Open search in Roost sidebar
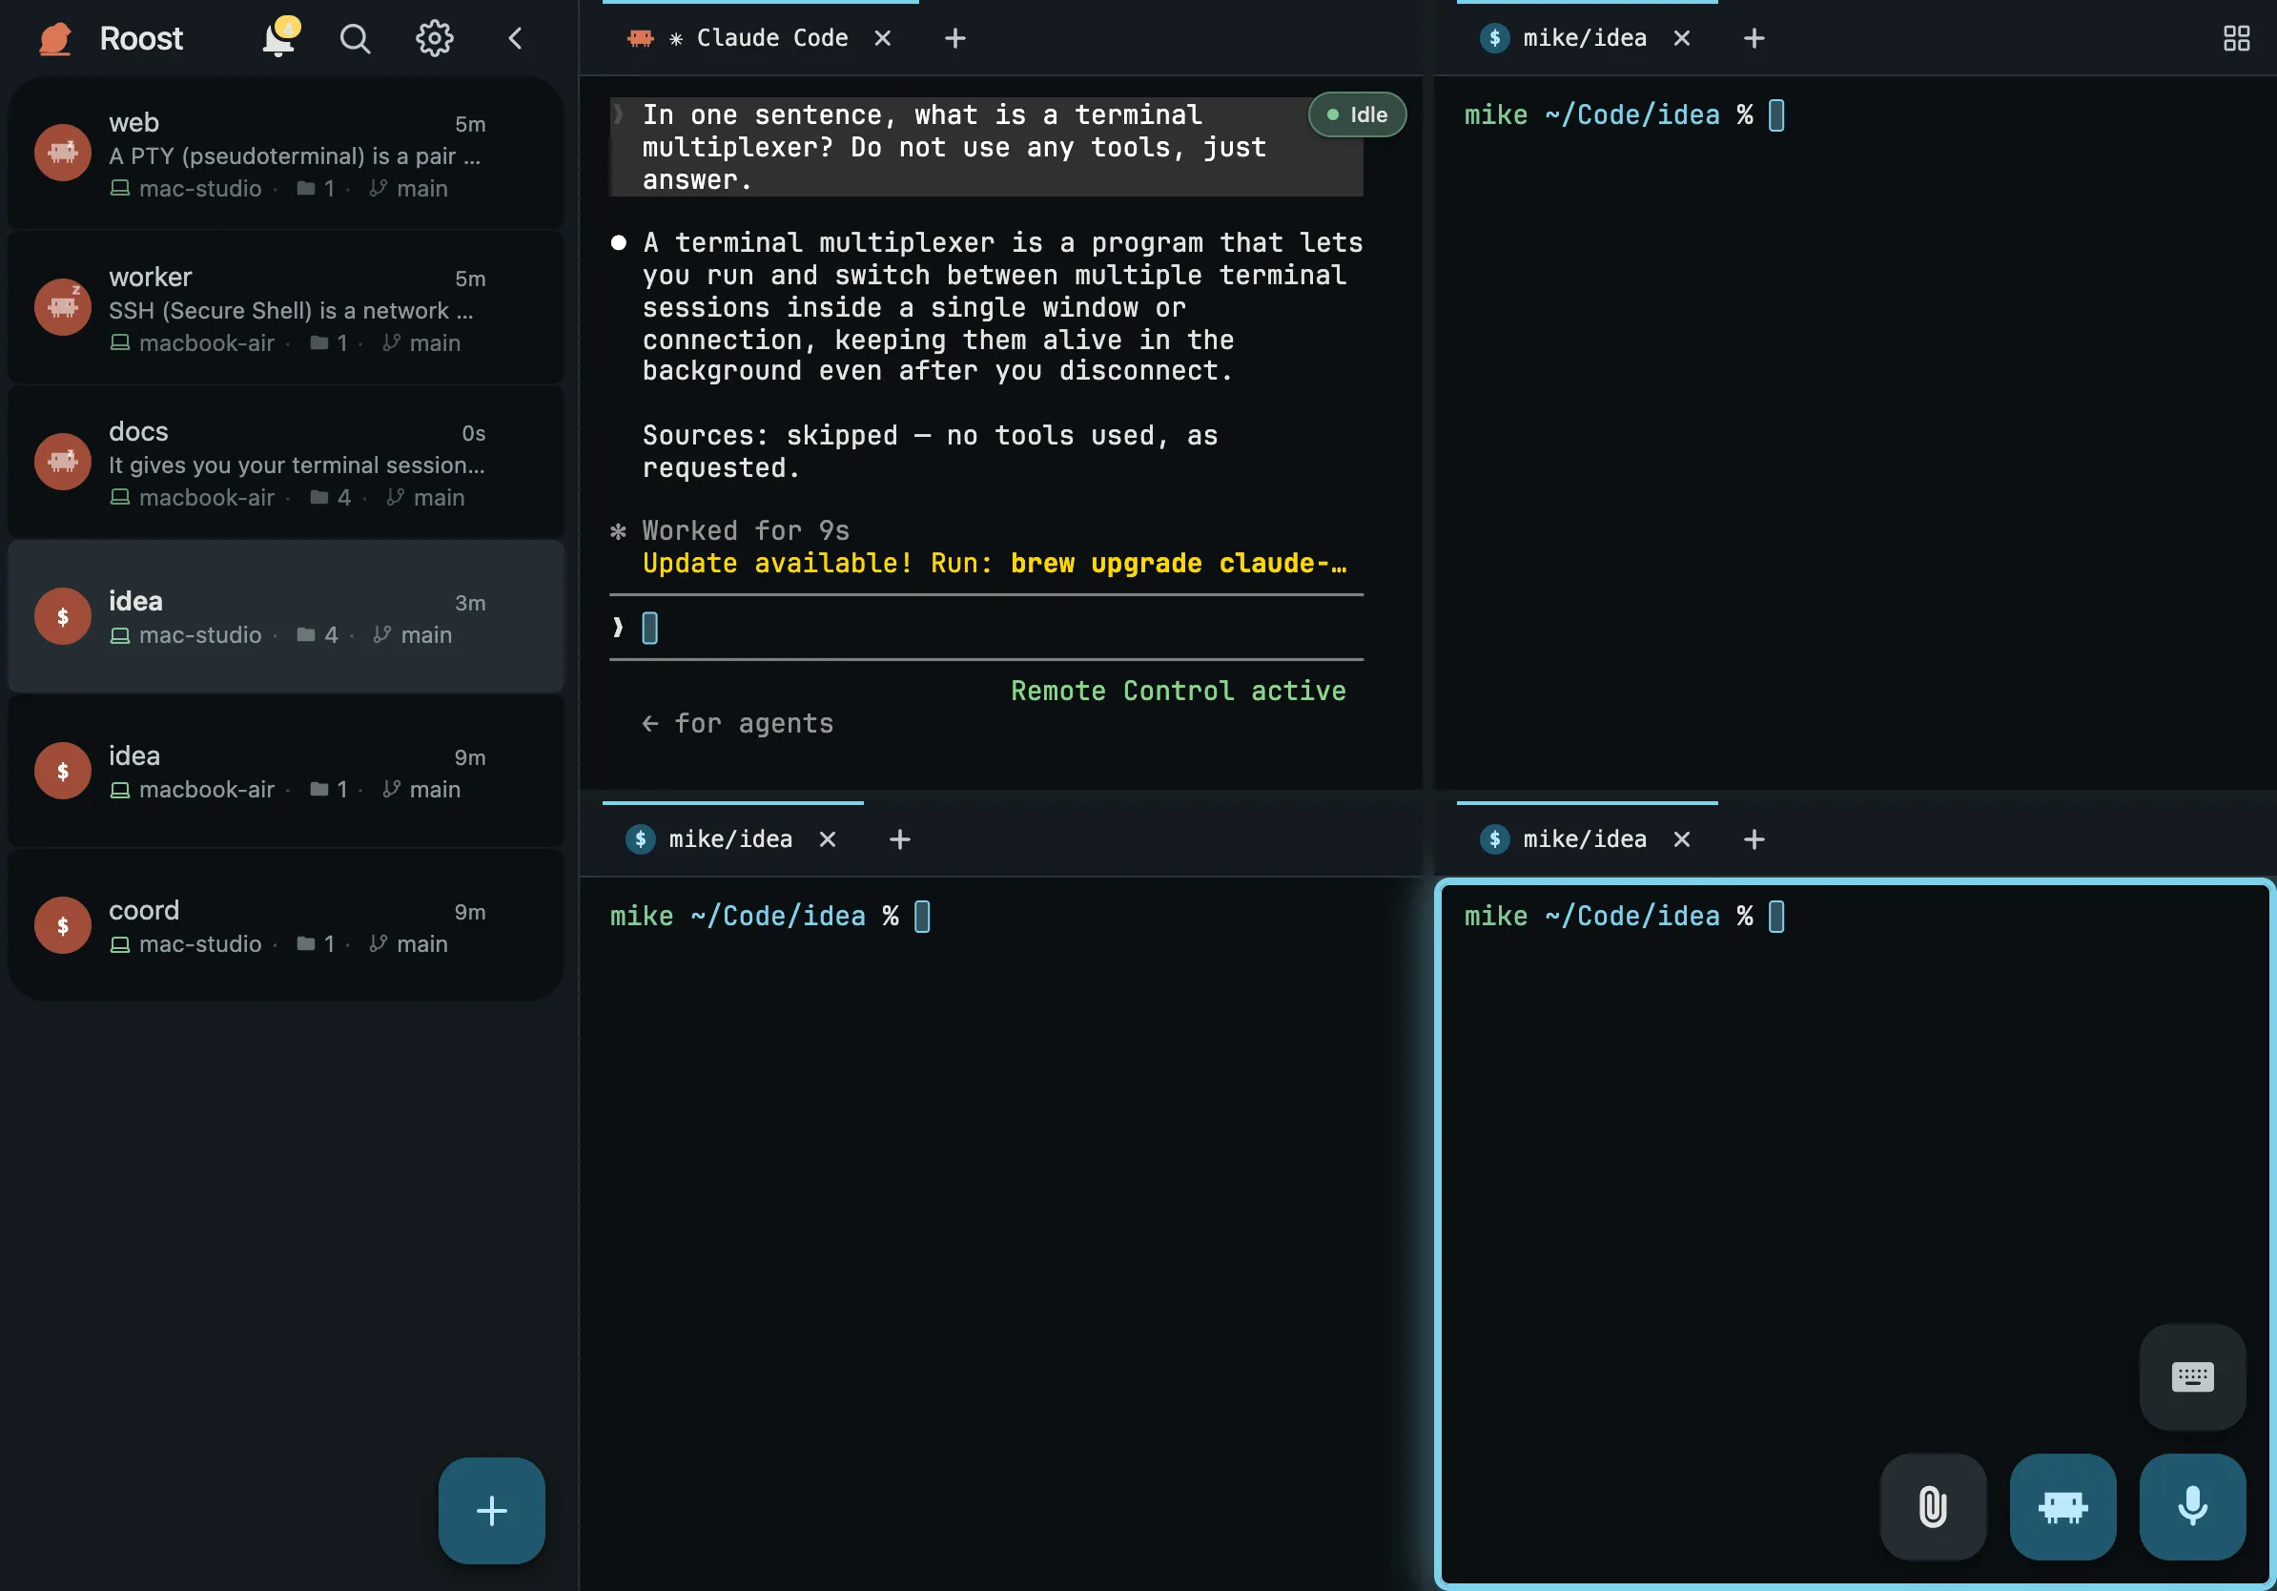This screenshot has height=1591, width=2277. tap(355, 39)
